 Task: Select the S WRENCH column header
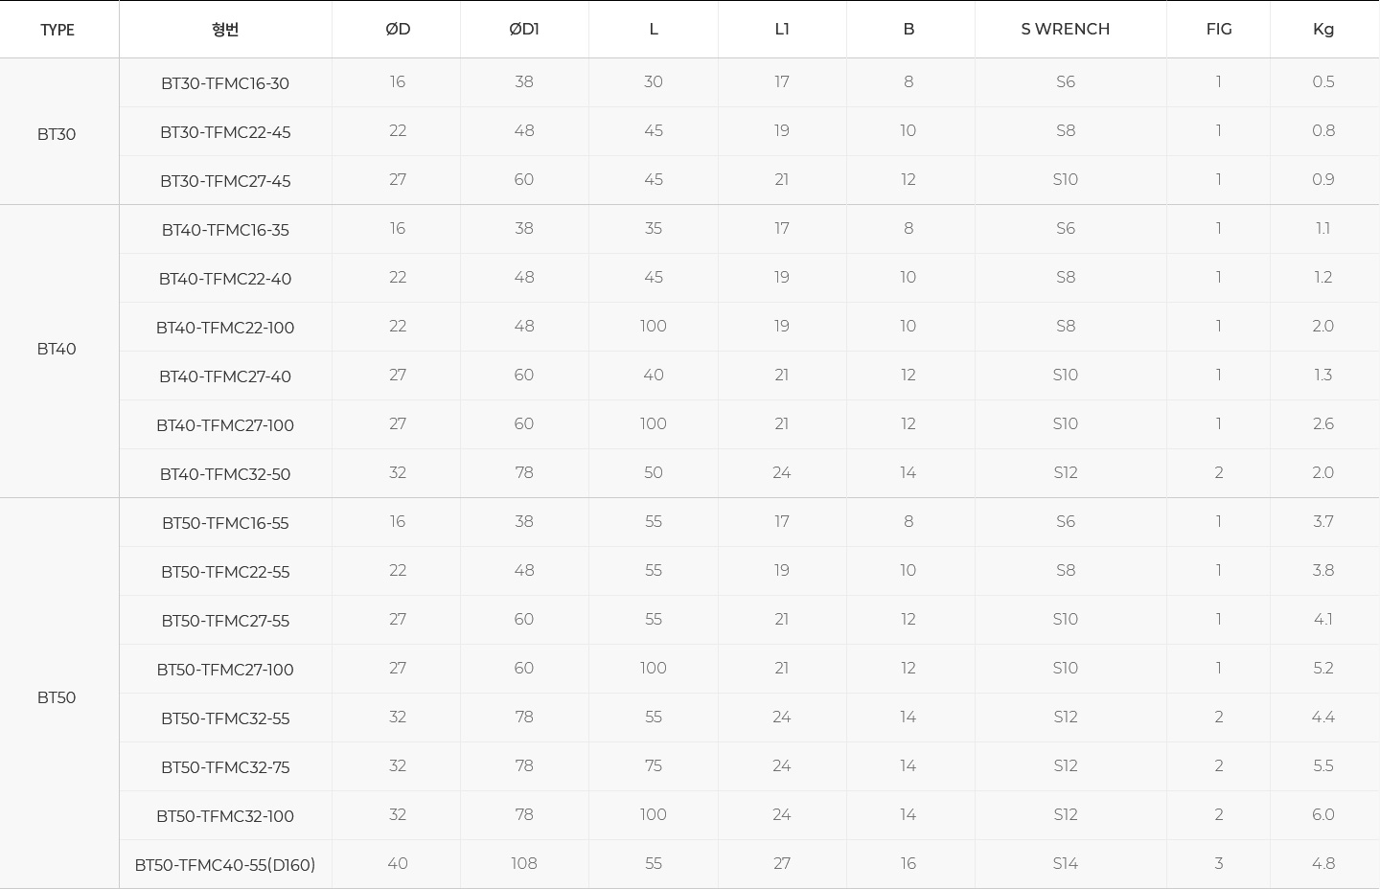point(1065,30)
